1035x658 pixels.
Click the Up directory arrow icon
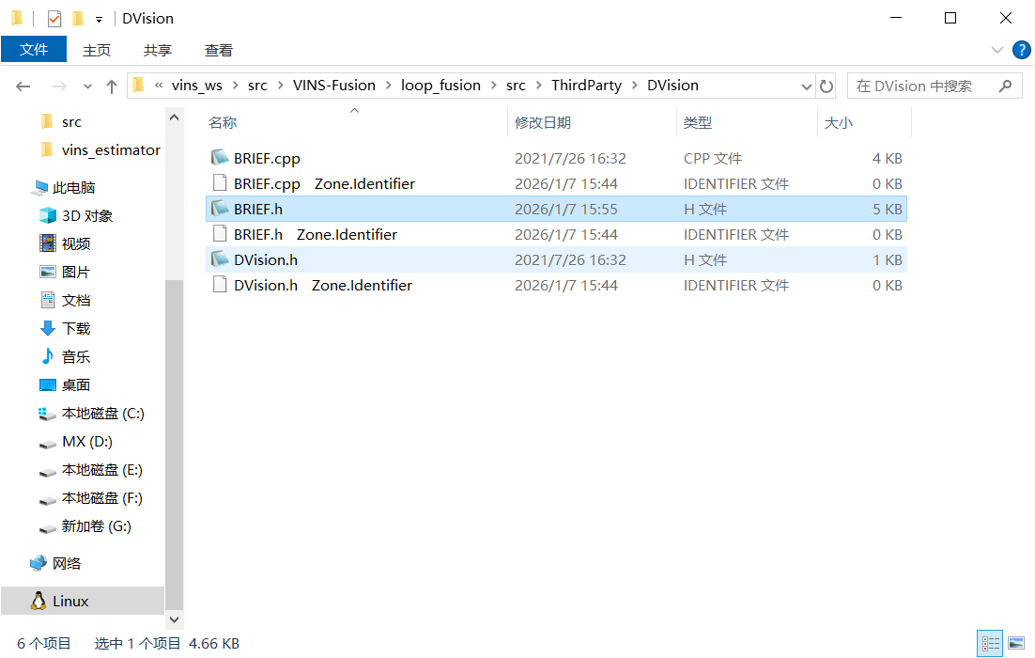(112, 86)
